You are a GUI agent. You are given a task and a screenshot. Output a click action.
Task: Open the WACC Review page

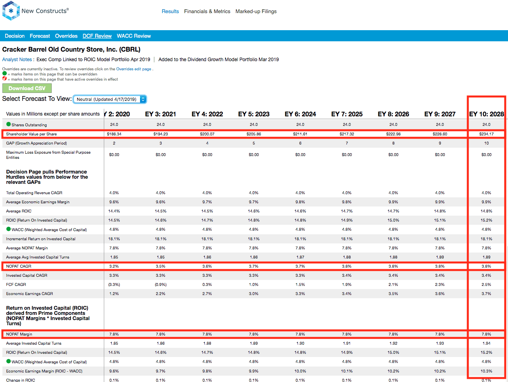coord(134,36)
